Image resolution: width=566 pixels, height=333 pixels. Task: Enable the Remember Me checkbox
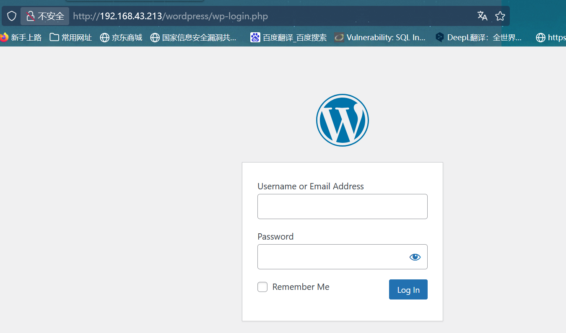click(x=262, y=287)
